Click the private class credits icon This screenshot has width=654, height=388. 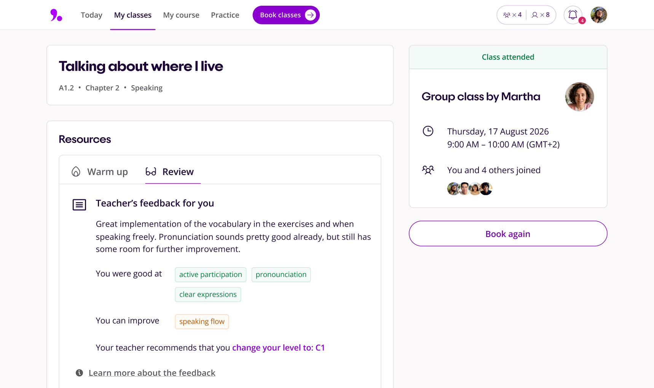tap(535, 15)
